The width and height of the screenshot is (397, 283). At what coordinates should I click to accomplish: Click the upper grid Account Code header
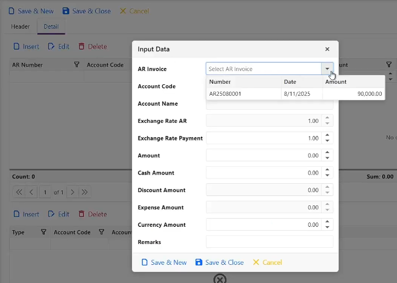(x=105, y=65)
